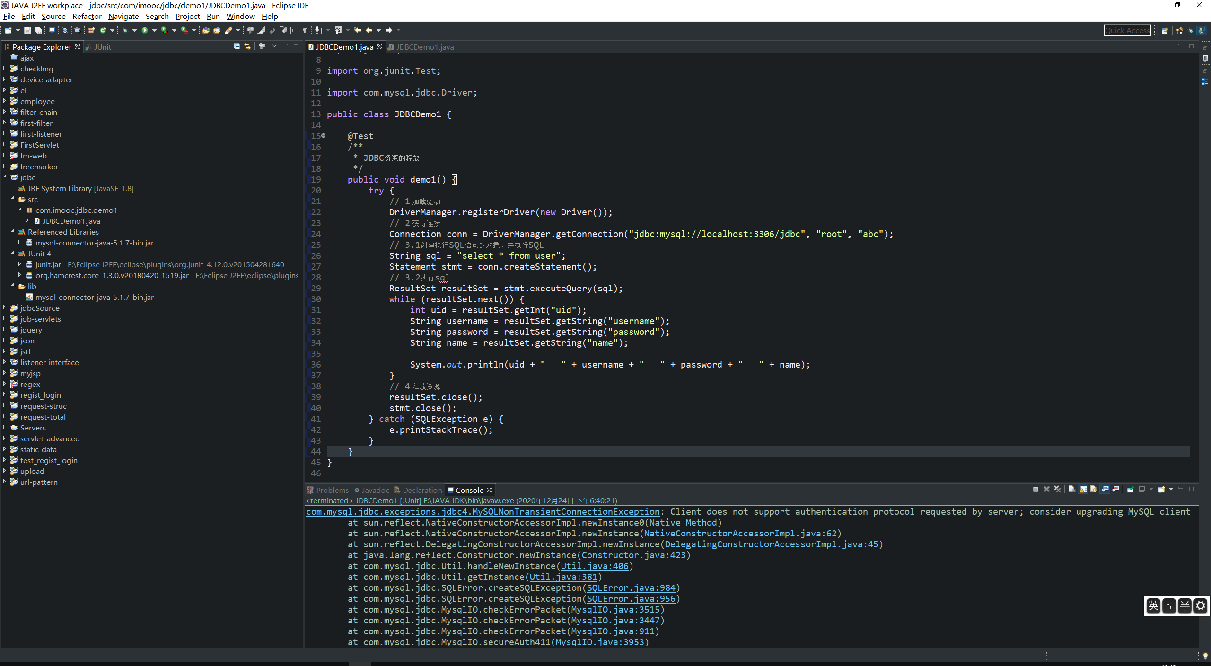Open MysqlIO.java:3515 stack trace link
The image size is (1211, 666).
point(615,609)
